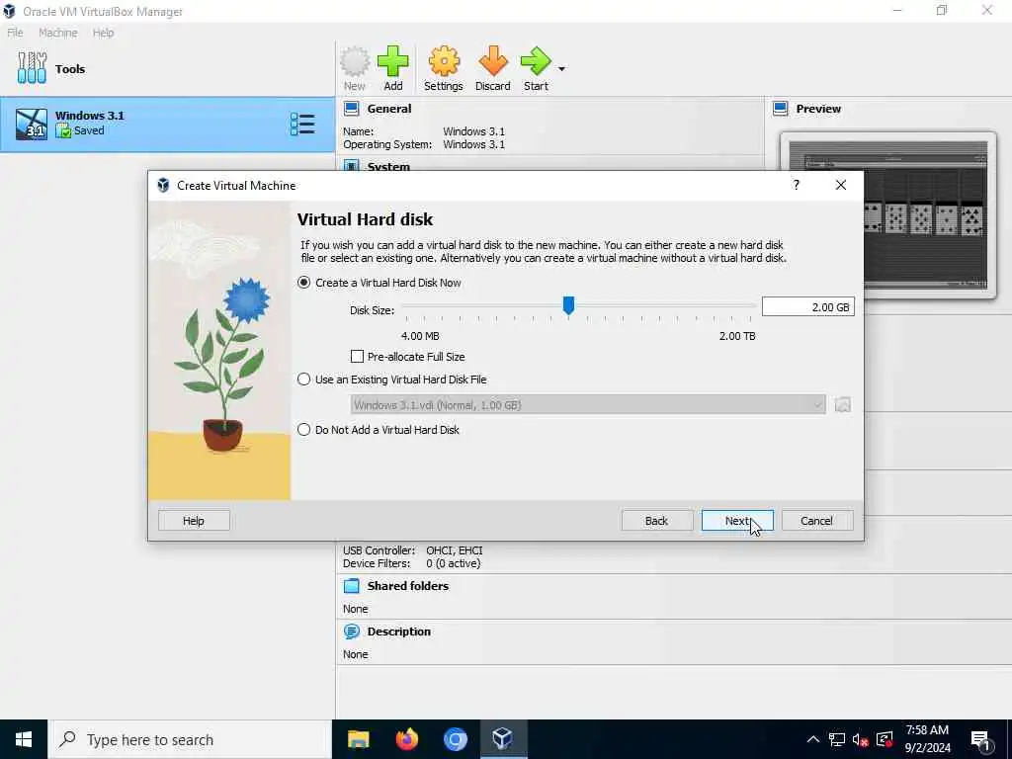Screen dimensions: 1012x759
Task: Open Firefox from the taskbar
Action: [x=406, y=739]
